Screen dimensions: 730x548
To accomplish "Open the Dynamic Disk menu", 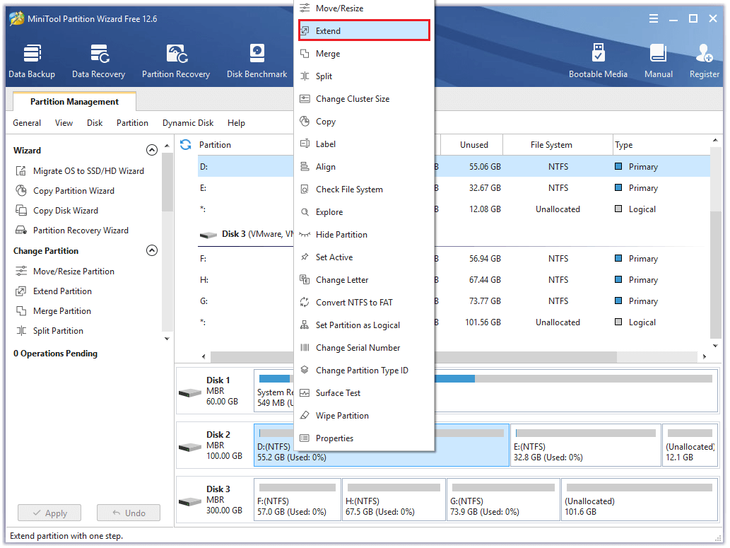I will click(x=188, y=123).
